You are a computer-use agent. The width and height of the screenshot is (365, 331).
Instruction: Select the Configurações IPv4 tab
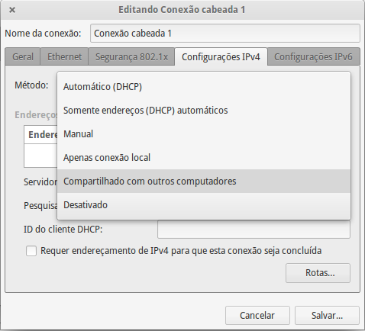click(221, 56)
